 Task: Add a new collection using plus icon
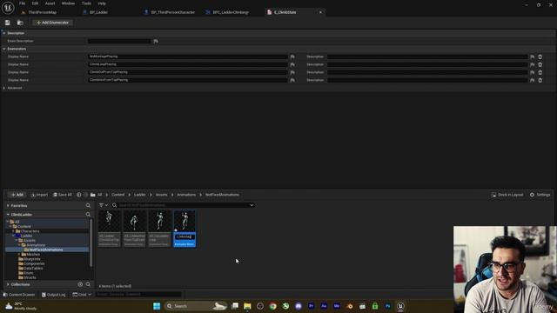coord(80,284)
